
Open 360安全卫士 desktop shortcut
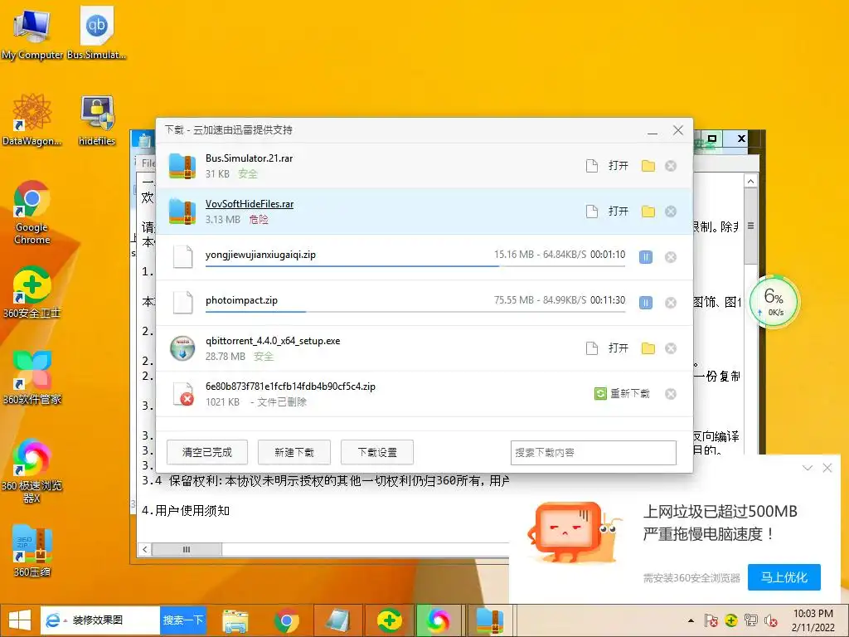tap(32, 291)
